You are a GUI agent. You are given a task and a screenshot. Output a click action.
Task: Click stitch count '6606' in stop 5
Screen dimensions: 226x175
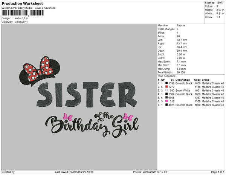171,98
